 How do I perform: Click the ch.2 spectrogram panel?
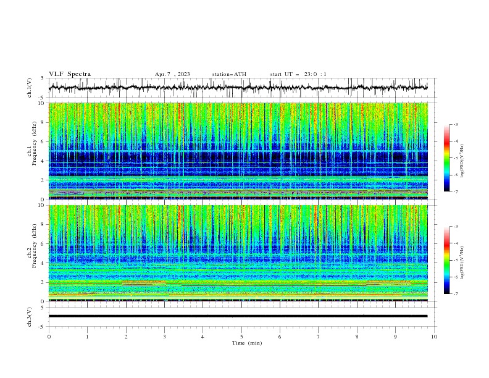(x=238, y=253)
